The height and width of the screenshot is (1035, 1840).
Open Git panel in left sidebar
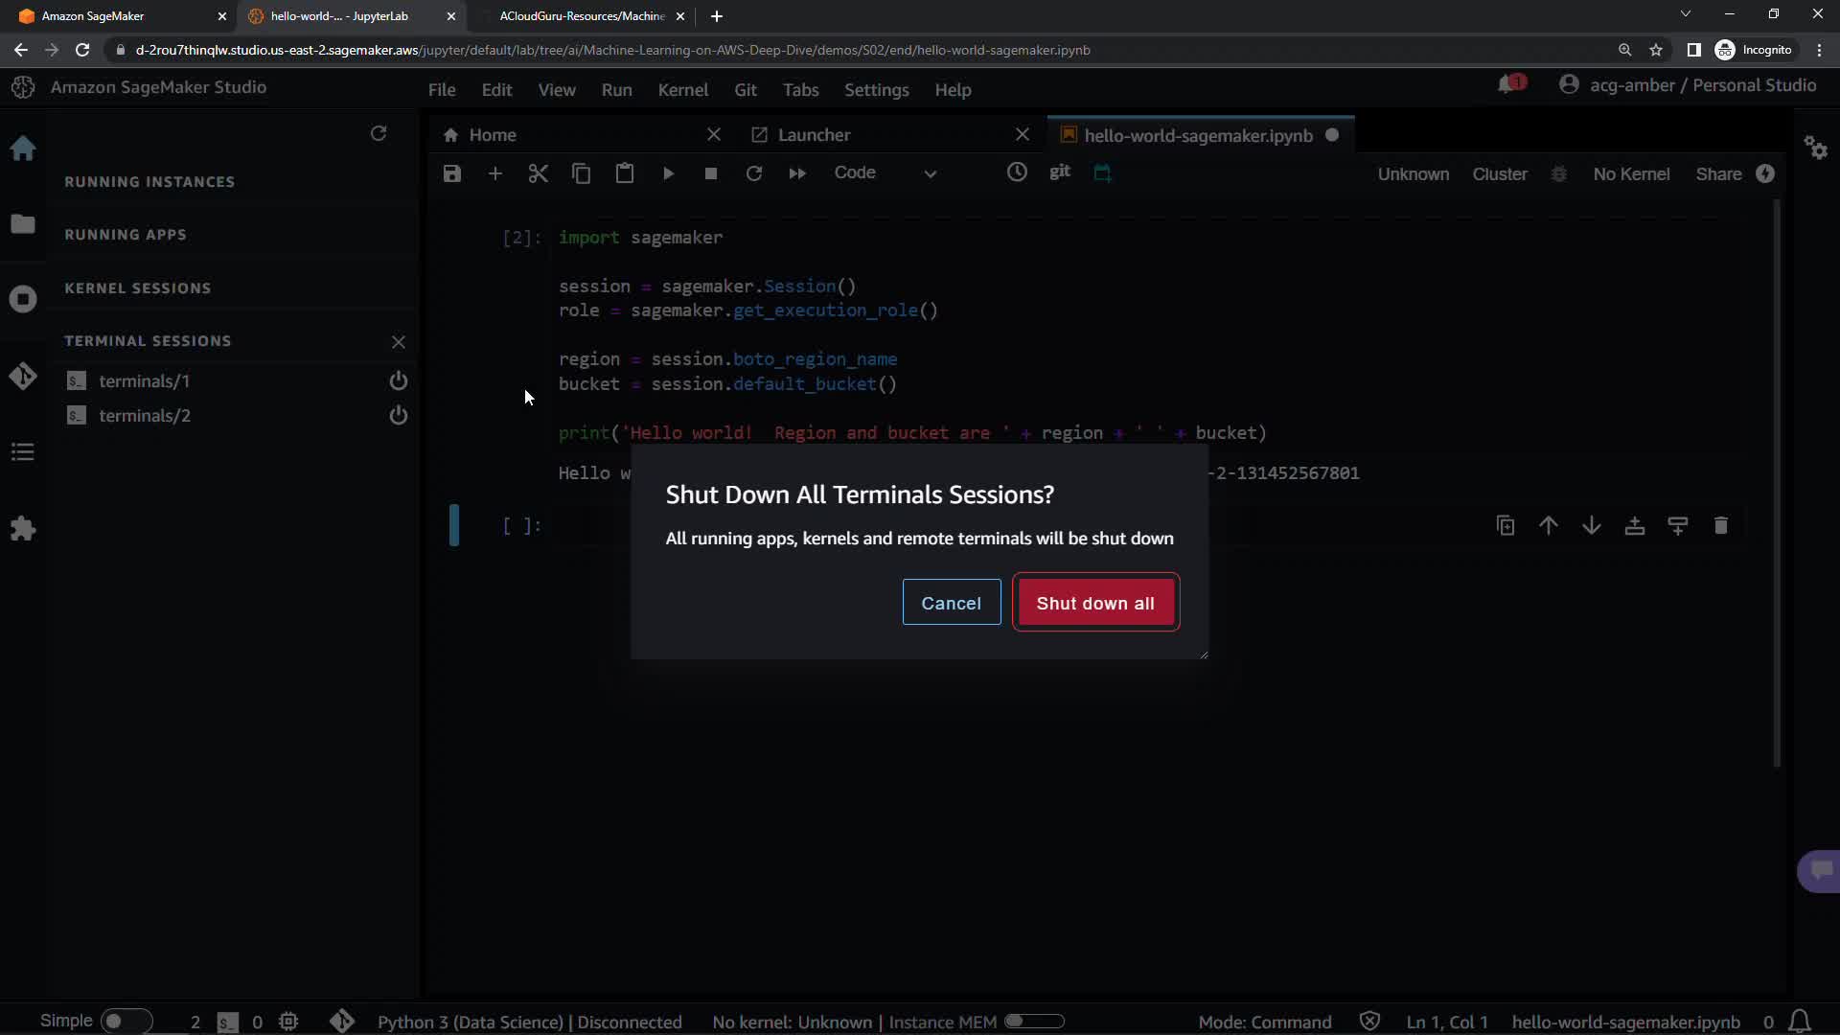point(23,377)
